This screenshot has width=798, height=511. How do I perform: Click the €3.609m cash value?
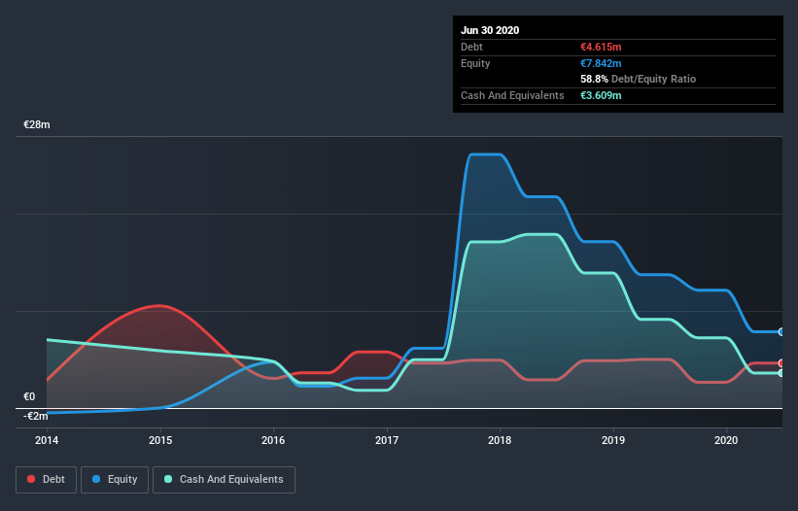coord(601,95)
